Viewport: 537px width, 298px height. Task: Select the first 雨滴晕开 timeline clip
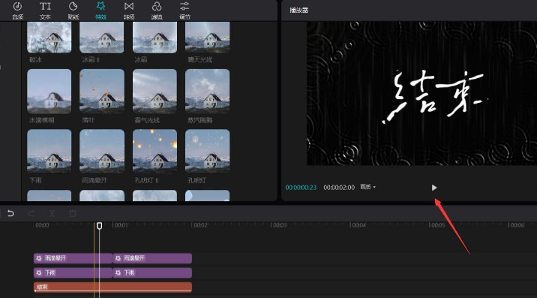tap(73, 258)
